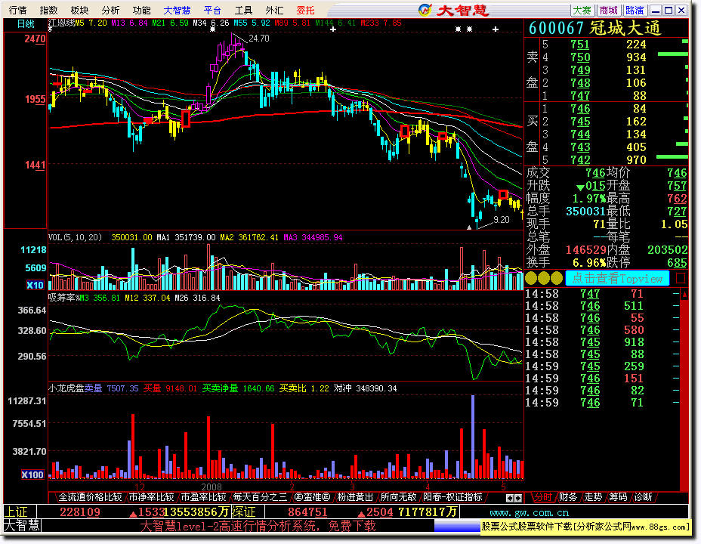Click the 大智慧level-2高速行情分析系统 red ticker text
The width and height of the screenshot is (701, 544).
coord(258,526)
